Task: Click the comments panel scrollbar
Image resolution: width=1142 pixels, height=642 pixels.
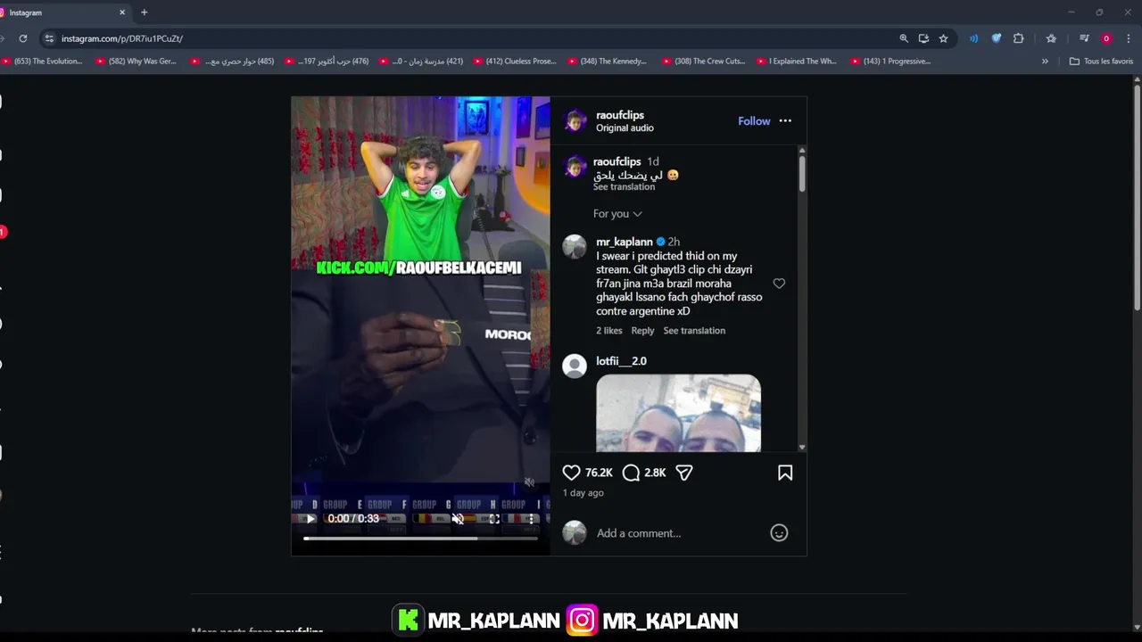Action: [802, 173]
